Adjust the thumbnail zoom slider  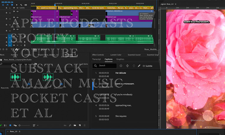point(24,125)
